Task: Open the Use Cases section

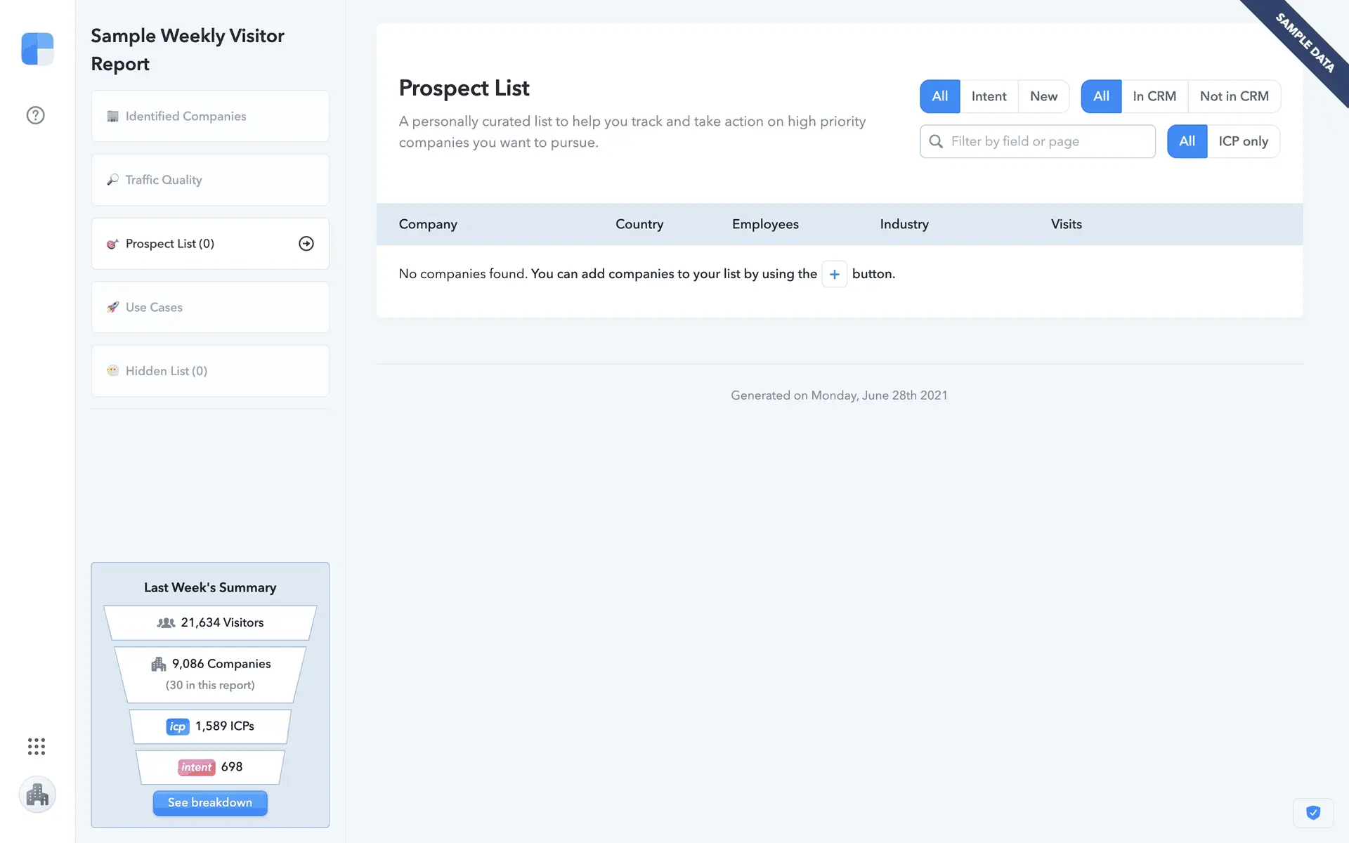Action: 210,307
